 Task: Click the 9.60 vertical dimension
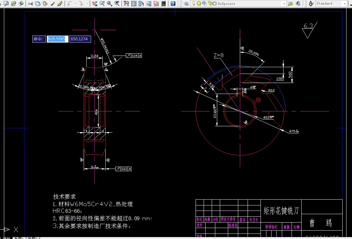point(290,75)
